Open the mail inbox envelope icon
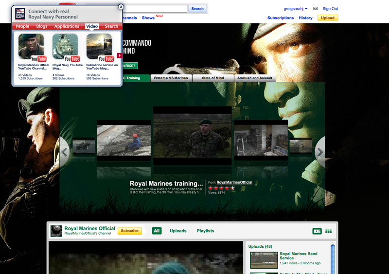The image size is (389, 274). (315, 9)
